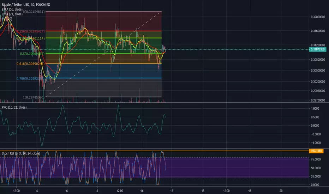Click the Fib 0.5(0.30969856) level label
The width and height of the screenshot is (329, 194).
[32, 54]
